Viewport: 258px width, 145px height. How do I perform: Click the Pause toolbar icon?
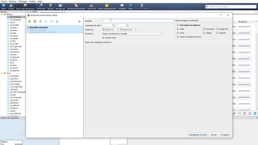point(130,5)
